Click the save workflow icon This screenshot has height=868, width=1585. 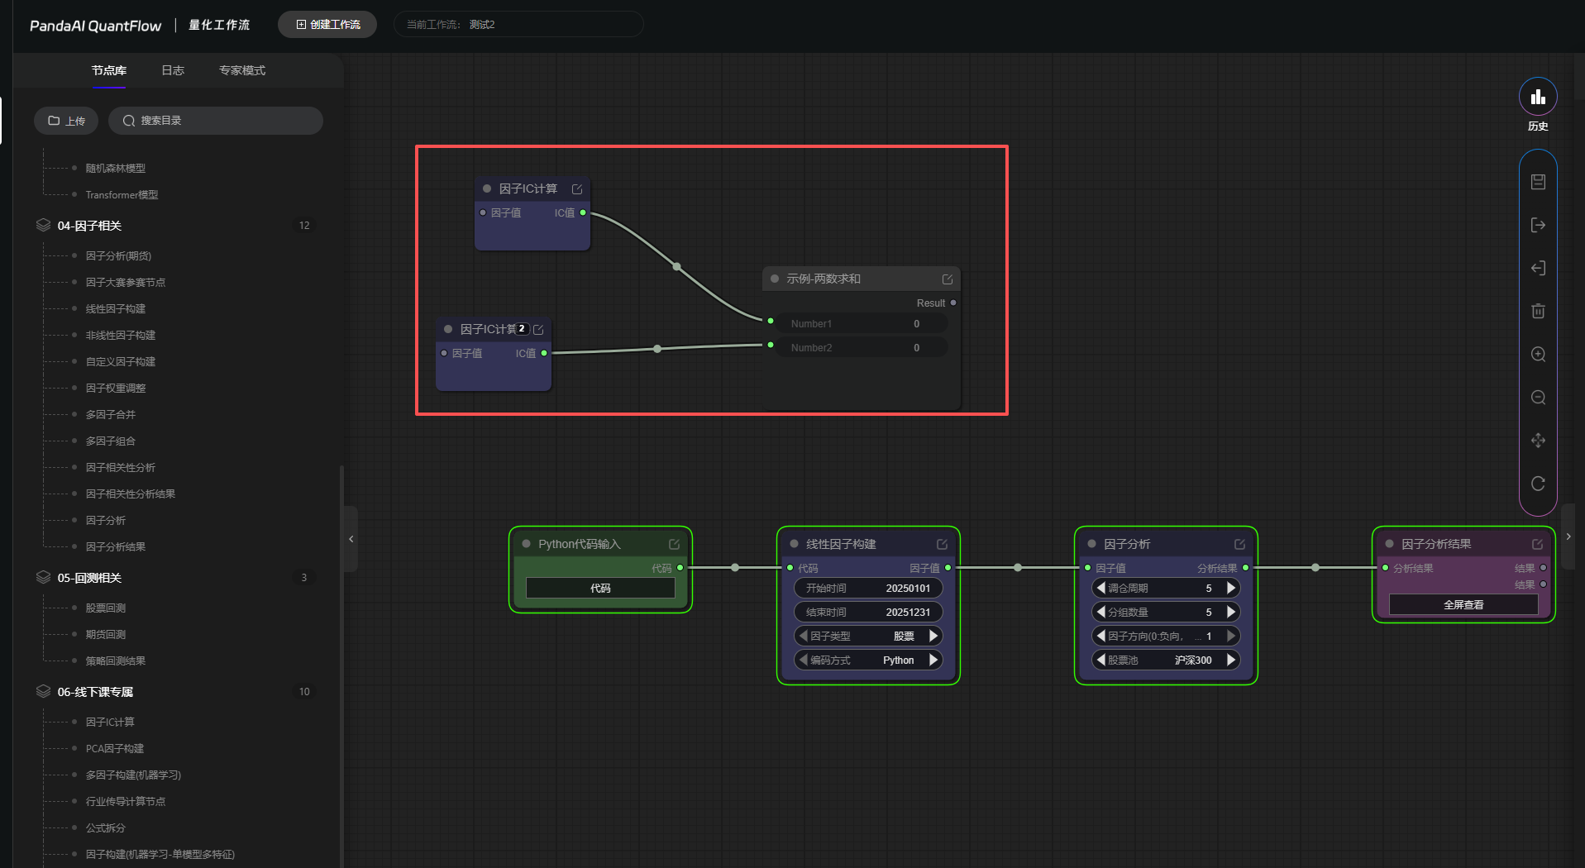(x=1538, y=182)
